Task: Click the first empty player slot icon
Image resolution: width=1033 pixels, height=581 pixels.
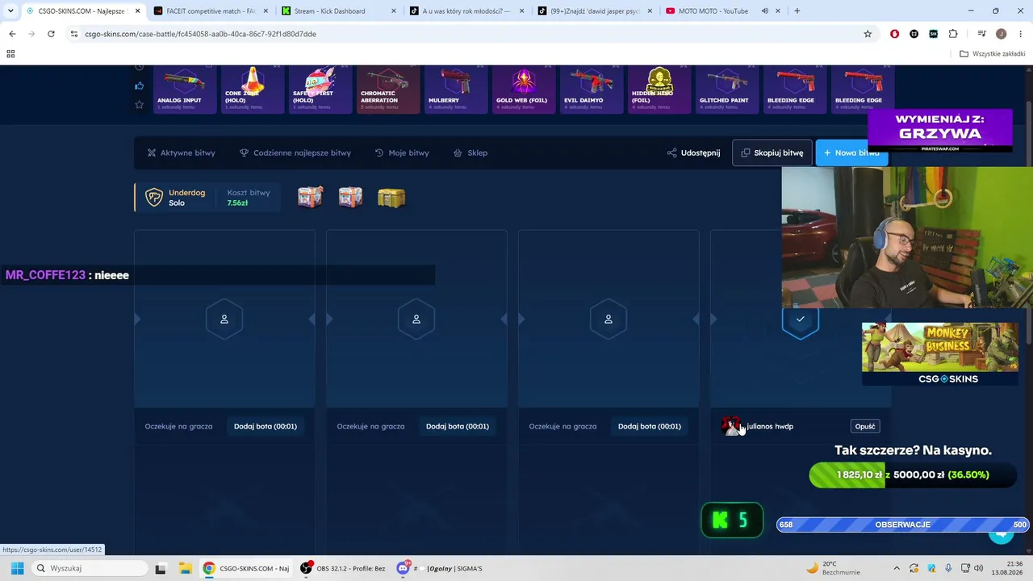Action: point(224,320)
